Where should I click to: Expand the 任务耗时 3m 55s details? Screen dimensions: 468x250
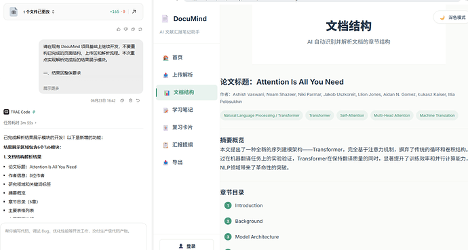(x=20, y=123)
